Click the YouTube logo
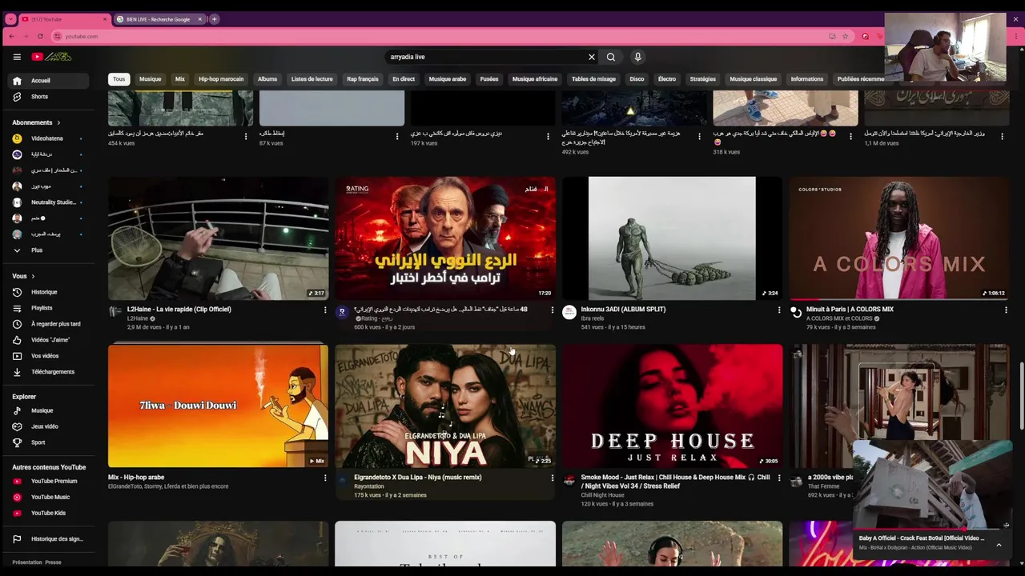Viewport: 1025px width, 576px height. pos(52,57)
